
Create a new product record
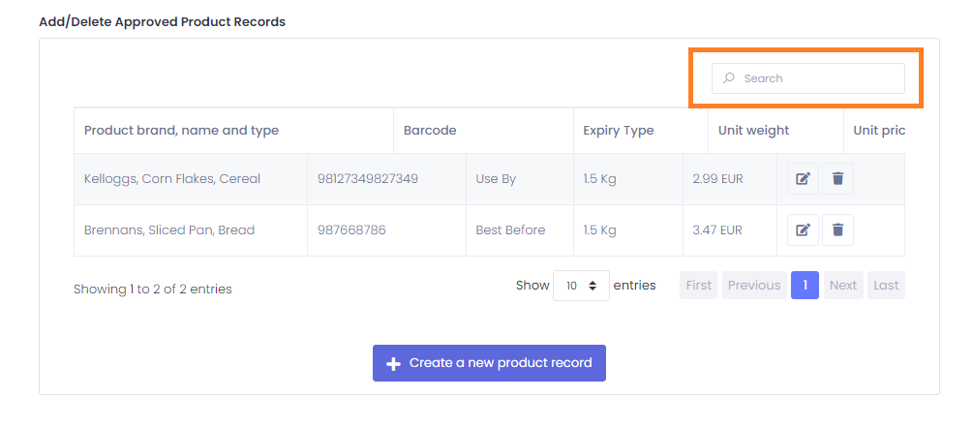(x=489, y=363)
